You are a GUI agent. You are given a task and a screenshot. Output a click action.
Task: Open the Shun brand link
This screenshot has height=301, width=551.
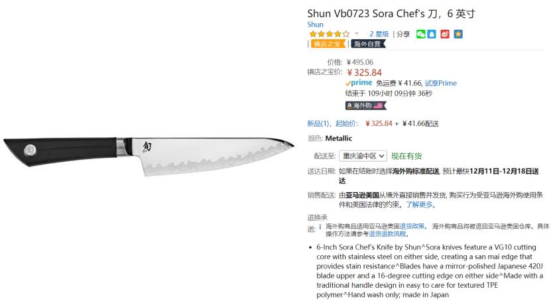pyautogui.click(x=315, y=25)
